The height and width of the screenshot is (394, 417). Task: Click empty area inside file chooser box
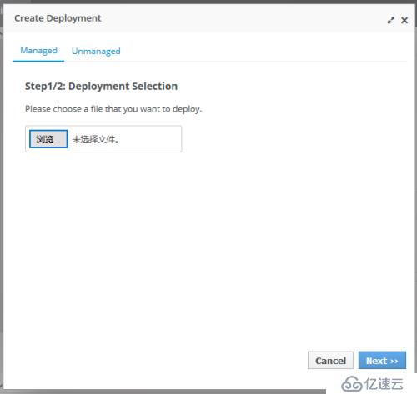150,139
